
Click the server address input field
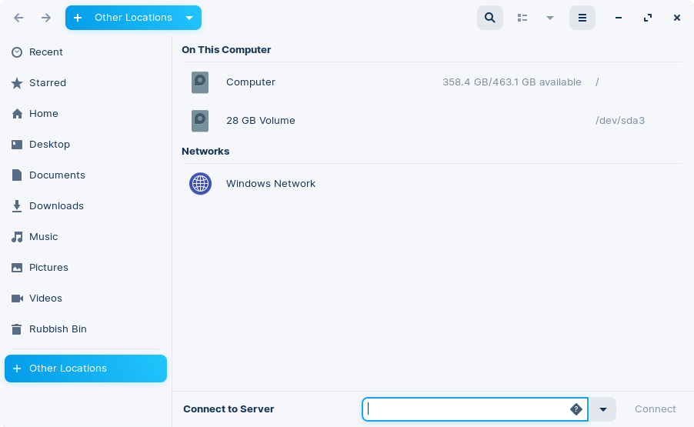(465, 409)
